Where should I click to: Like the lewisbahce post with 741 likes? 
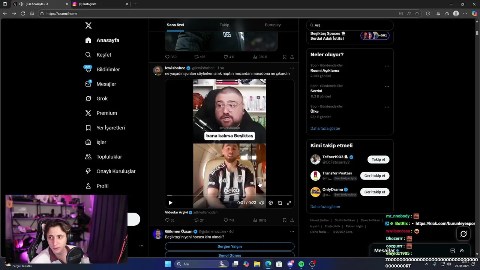coord(229,220)
